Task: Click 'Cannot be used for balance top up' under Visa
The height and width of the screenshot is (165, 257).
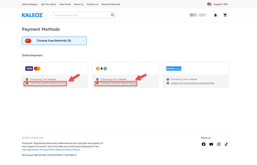Action: (48, 83)
